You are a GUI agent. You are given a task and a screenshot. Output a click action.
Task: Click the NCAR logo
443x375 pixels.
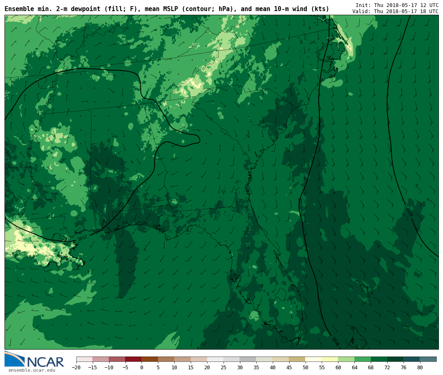pos(34,359)
